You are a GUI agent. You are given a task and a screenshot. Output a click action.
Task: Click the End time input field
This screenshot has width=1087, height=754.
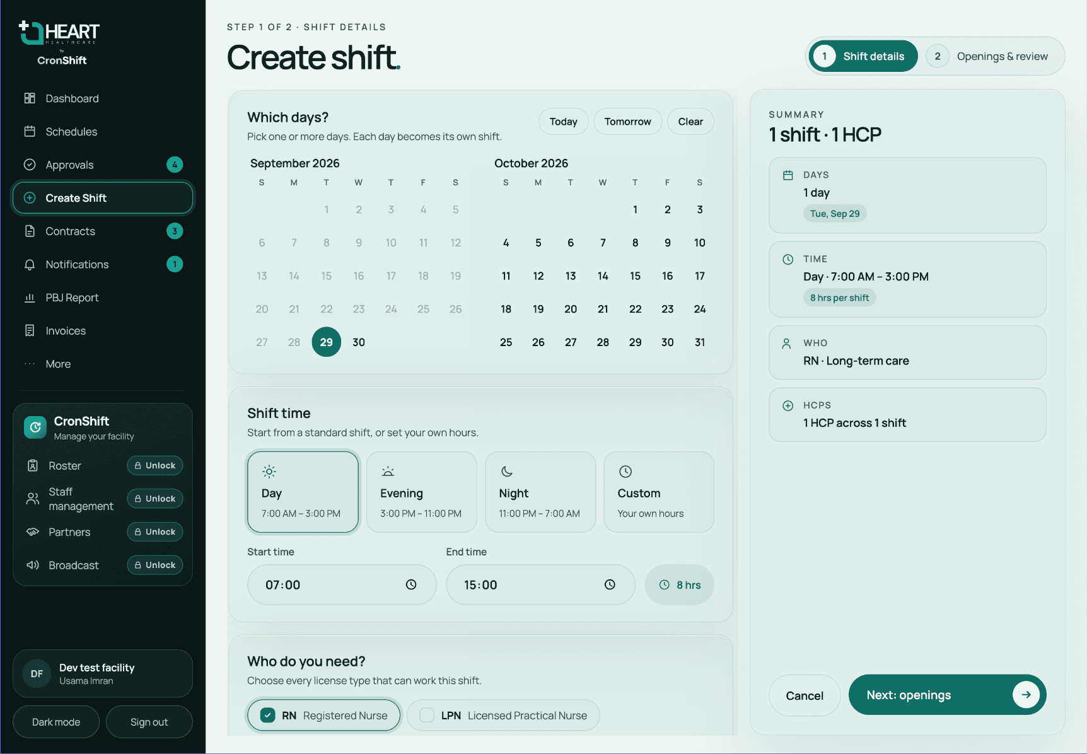coord(540,584)
